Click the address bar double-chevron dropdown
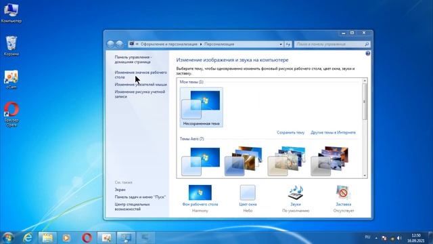This screenshot has height=244, width=433. pos(137,44)
